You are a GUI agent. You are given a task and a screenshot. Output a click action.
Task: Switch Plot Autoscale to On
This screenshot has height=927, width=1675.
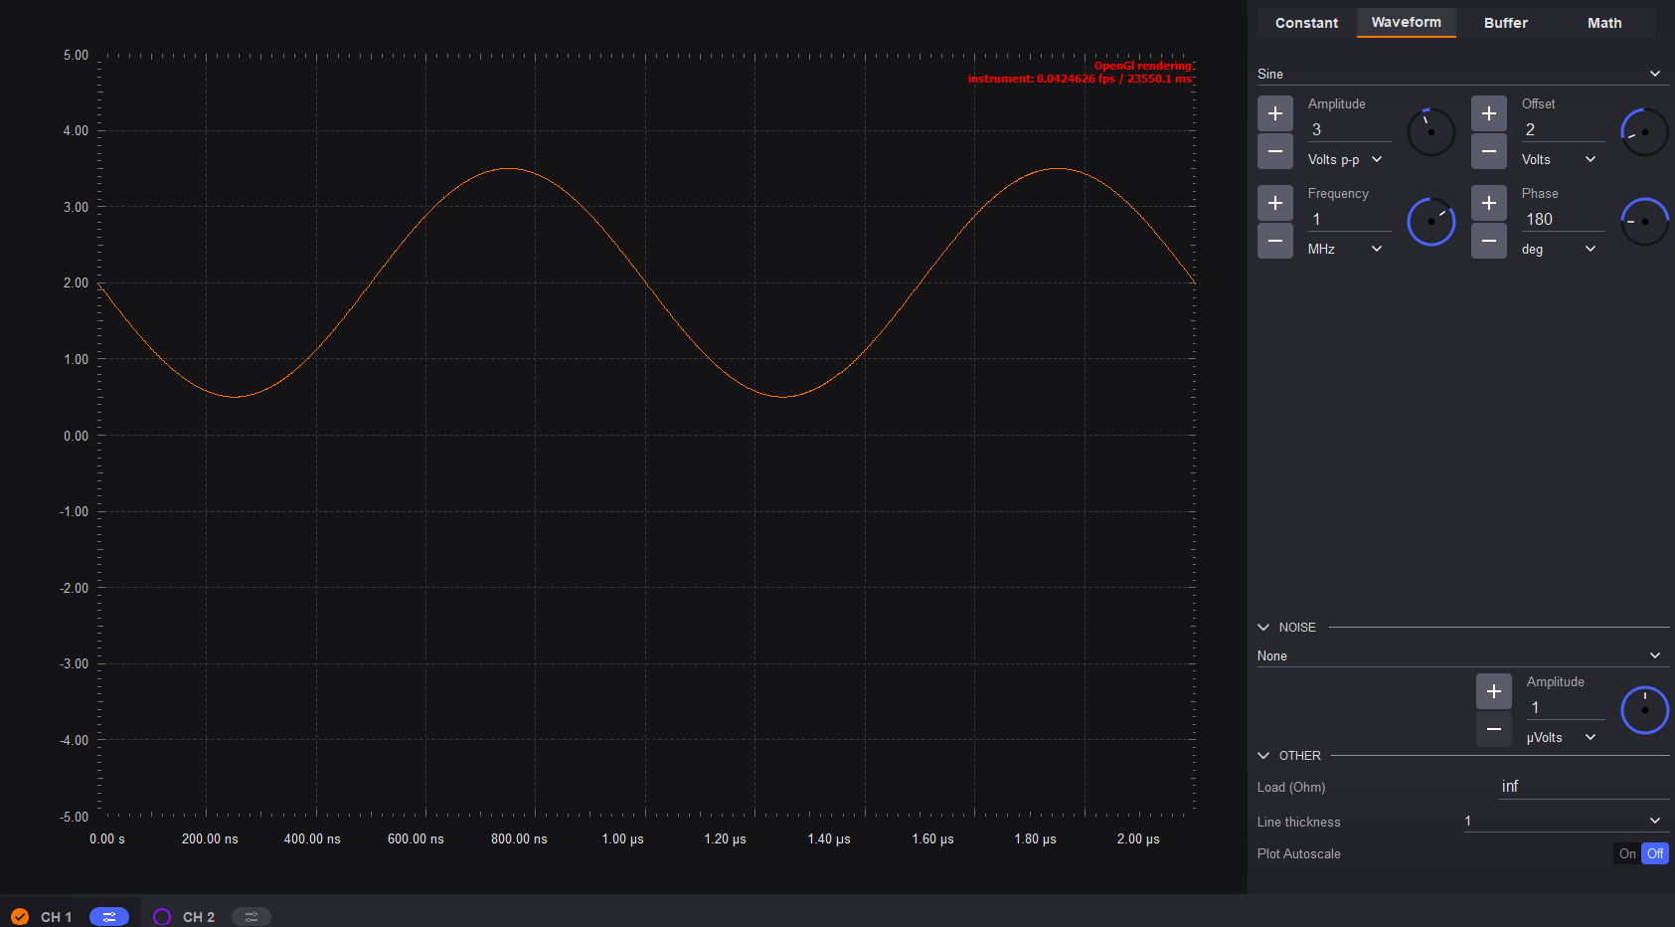[x=1627, y=853]
